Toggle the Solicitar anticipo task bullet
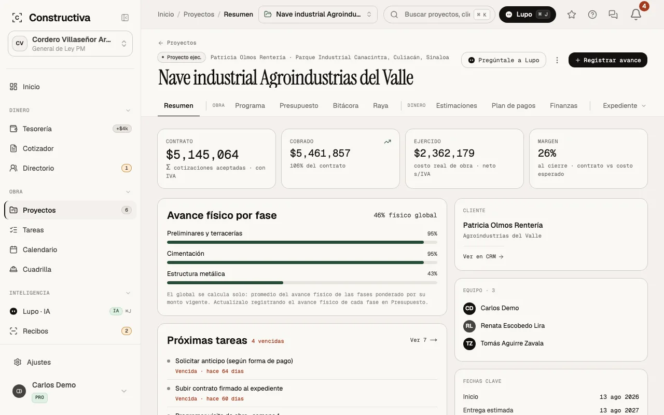This screenshot has width=664, height=415. tap(169, 361)
